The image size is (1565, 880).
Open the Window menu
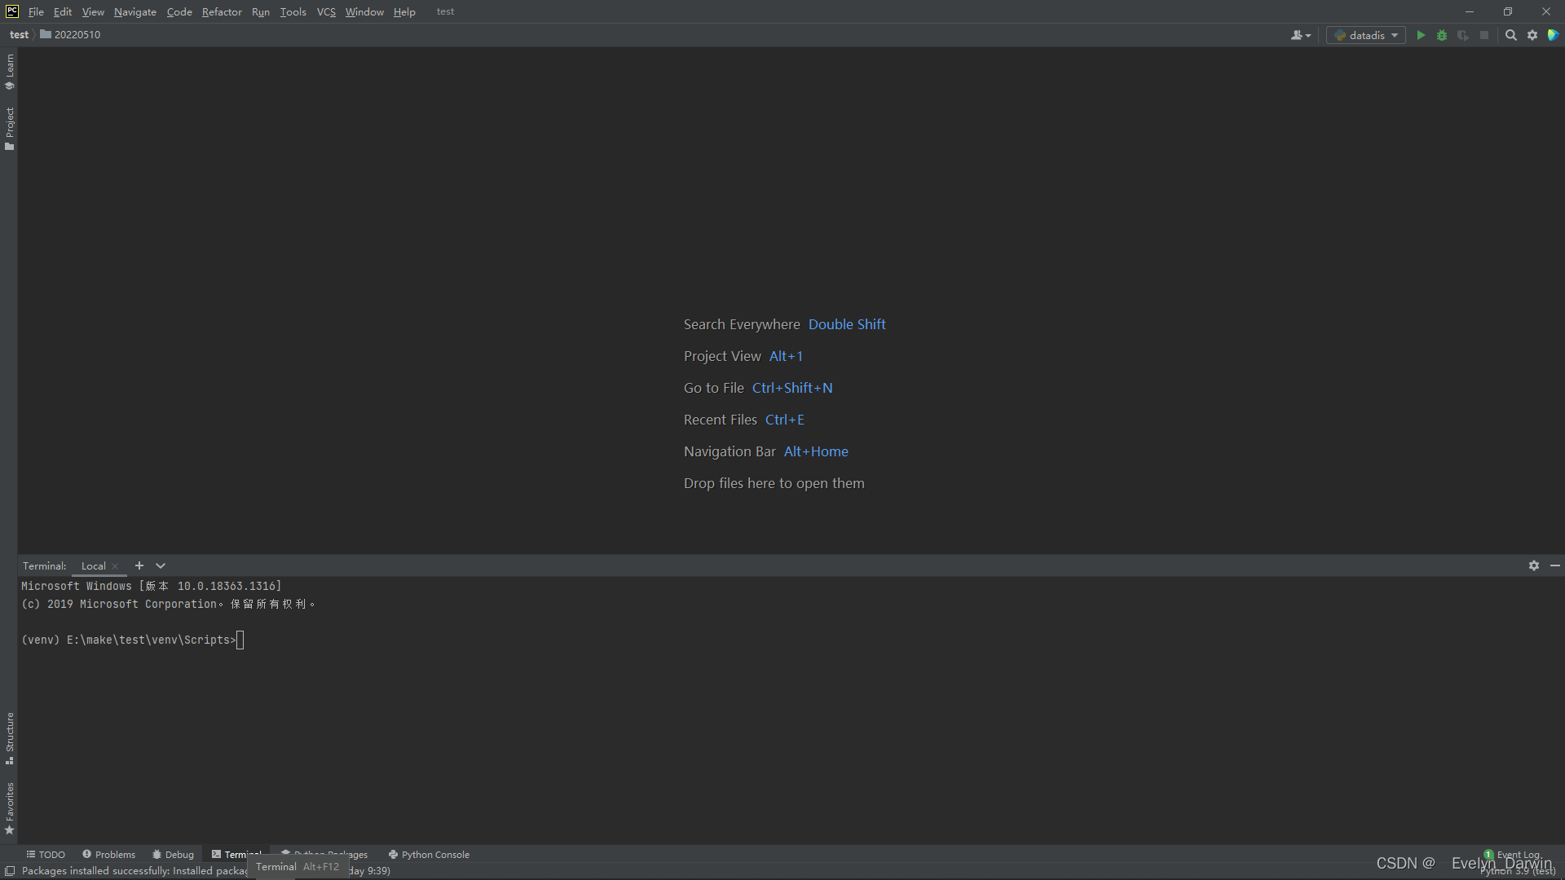pos(364,11)
